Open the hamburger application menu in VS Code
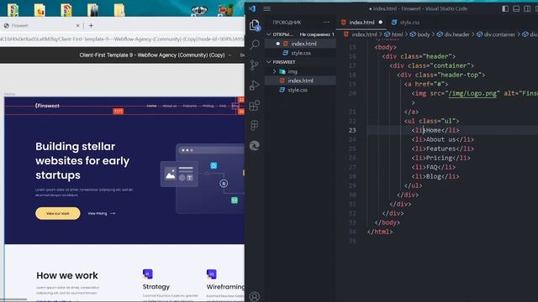Image resolution: width=538 pixels, height=302 pixels. pyautogui.click(x=267, y=8)
